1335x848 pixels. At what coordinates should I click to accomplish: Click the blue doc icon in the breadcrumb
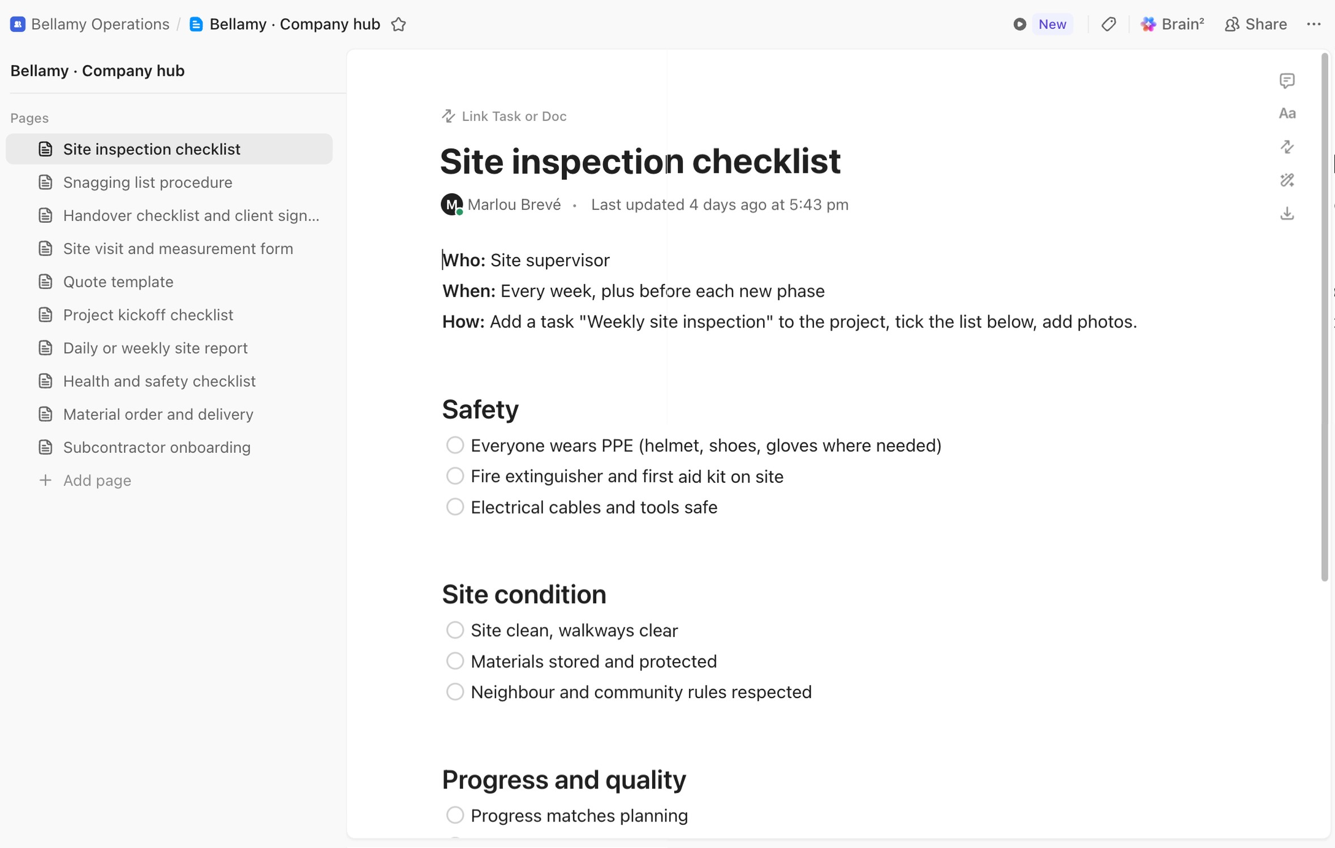coord(196,24)
